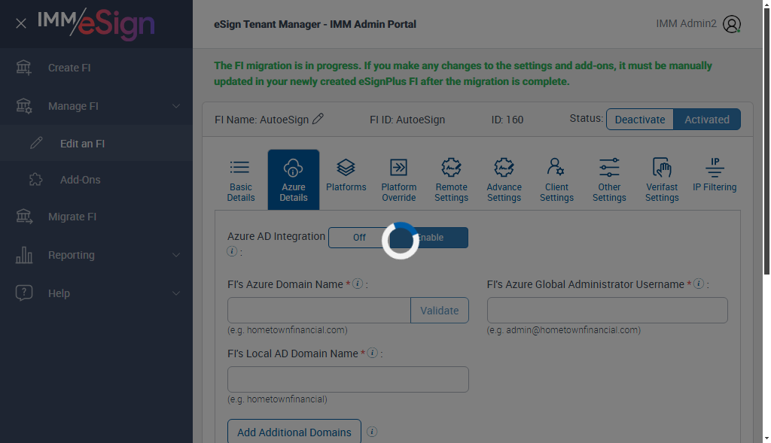771x443 pixels.
Task: Click the Client Settings person icon
Action: point(556,167)
